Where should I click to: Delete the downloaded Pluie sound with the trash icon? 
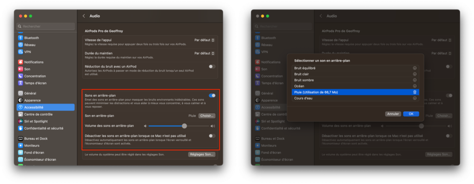415,92
